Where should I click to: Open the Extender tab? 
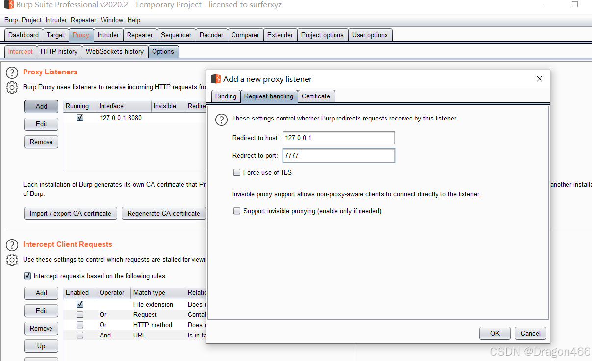[280, 35]
